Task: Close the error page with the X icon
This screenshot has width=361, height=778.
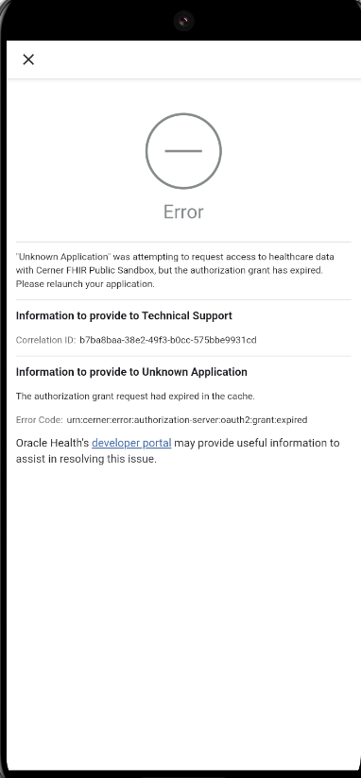Action: tap(28, 59)
